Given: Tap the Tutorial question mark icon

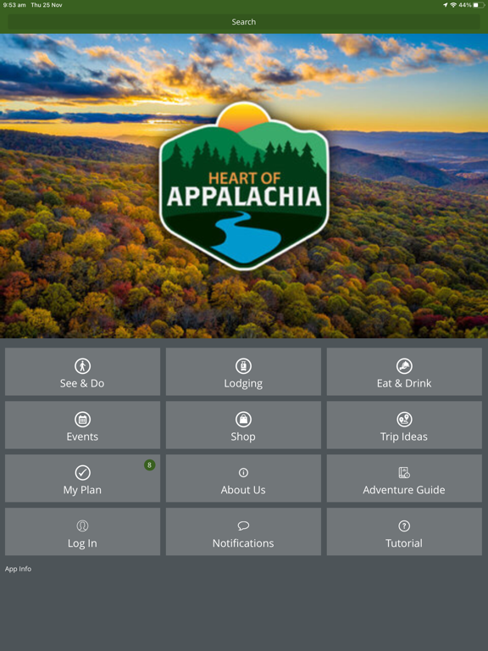Looking at the screenshot, I should click(404, 526).
